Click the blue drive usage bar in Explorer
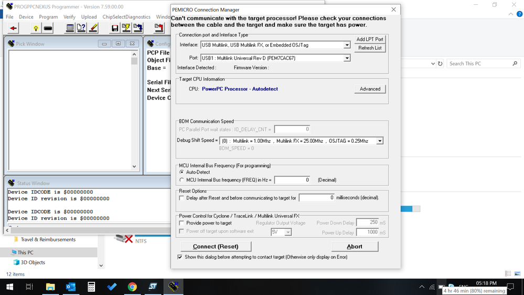Viewport: 524px width, 295px height. (410, 209)
